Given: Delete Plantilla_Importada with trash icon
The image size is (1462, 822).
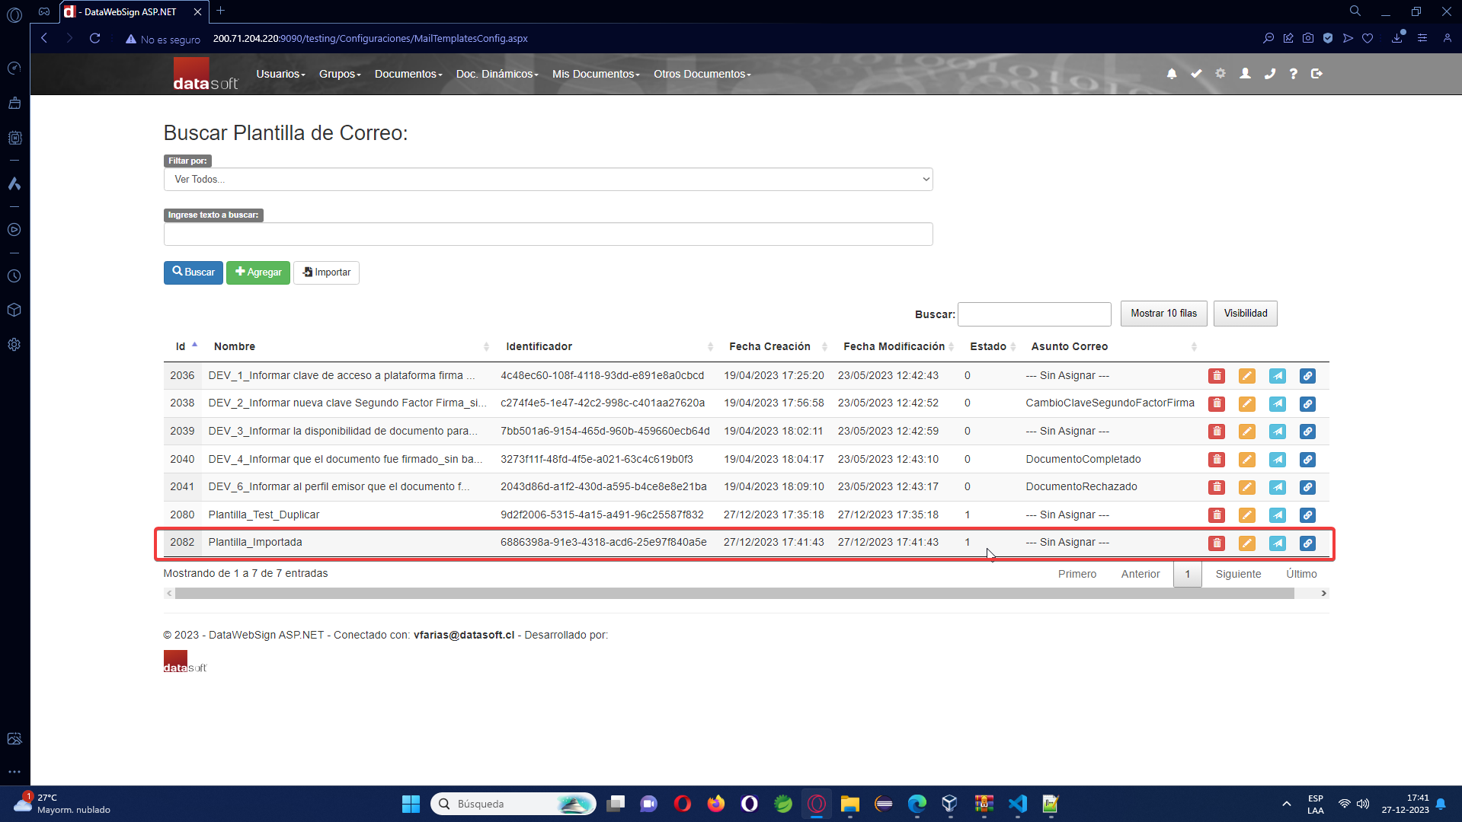Looking at the screenshot, I should 1217,543.
